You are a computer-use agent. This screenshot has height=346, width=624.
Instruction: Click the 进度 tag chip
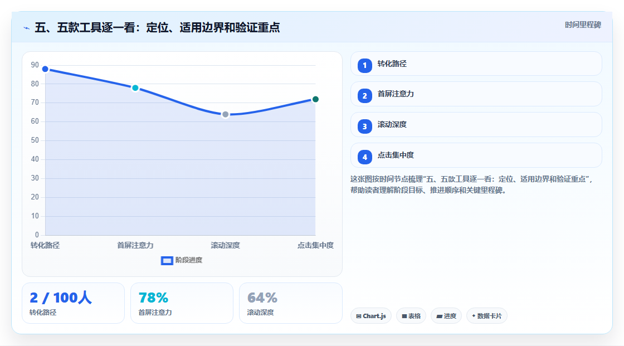[x=446, y=316]
